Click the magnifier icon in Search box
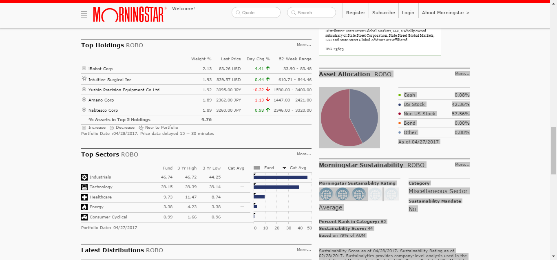The image size is (557, 260). tap(293, 13)
